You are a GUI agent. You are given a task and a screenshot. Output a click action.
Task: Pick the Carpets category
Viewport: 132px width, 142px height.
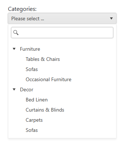[x=34, y=120]
